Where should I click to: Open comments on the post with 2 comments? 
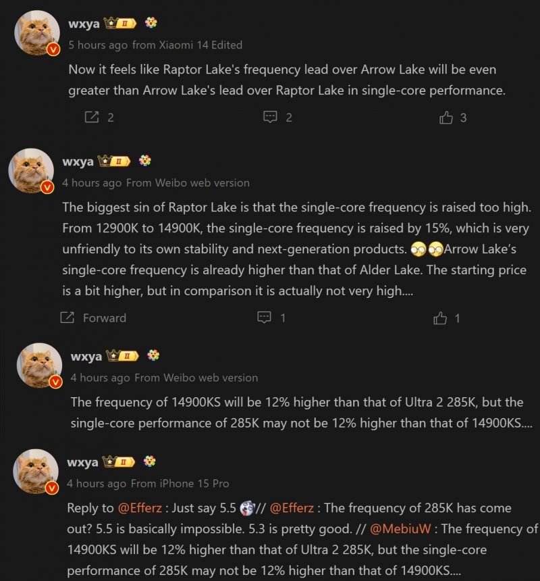[270, 118]
